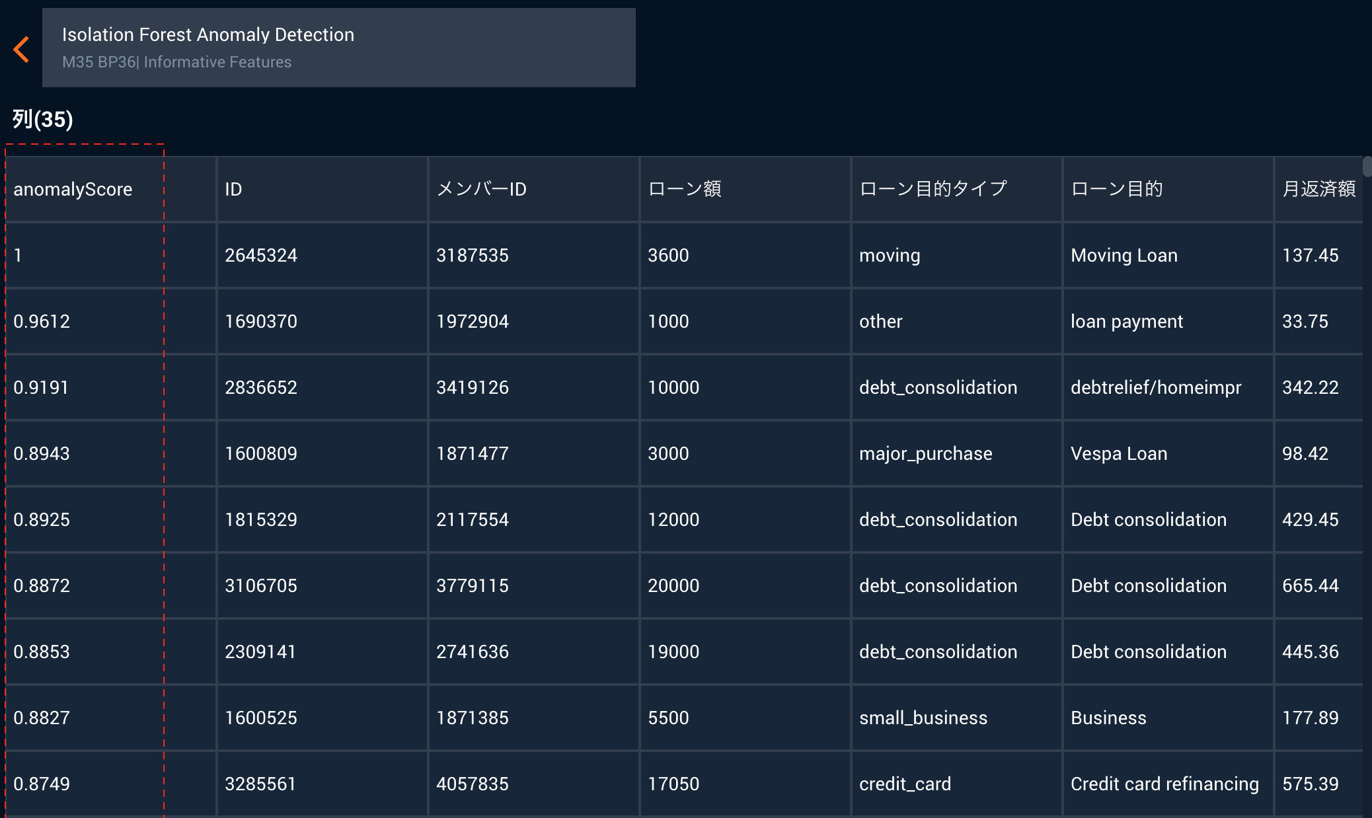1372x818 pixels.
Task: Click the 列(35) label
Action: [x=41, y=120]
